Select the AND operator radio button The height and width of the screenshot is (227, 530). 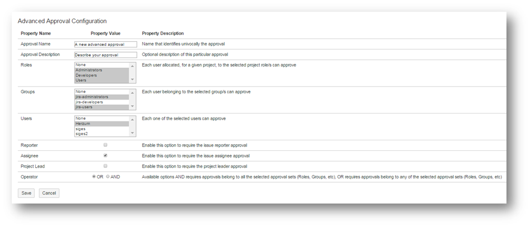(x=108, y=177)
